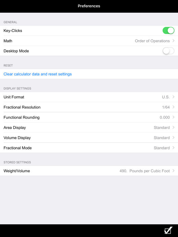The image size is (178, 237).
Task: Tap the checkmark done icon
Action: click(x=168, y=230)
